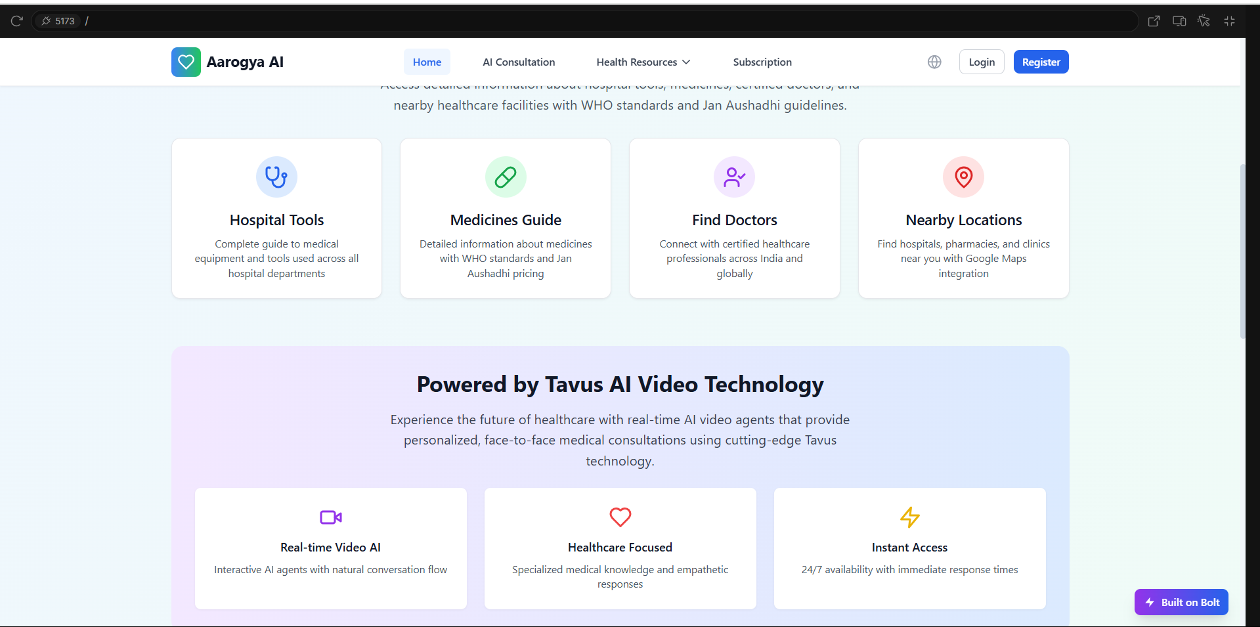Click 'Connect with certified healthcare professionals' description
The width and height of the screenshot is (1260, 627).
tap(734, 259)
